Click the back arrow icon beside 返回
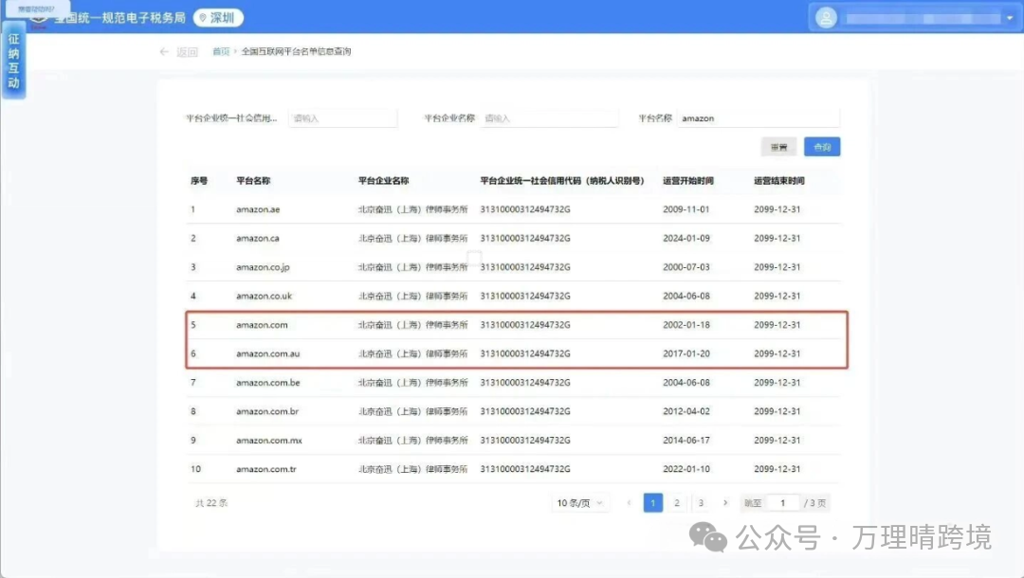This screenshot has height=578, width=1024. coord(164,51)
